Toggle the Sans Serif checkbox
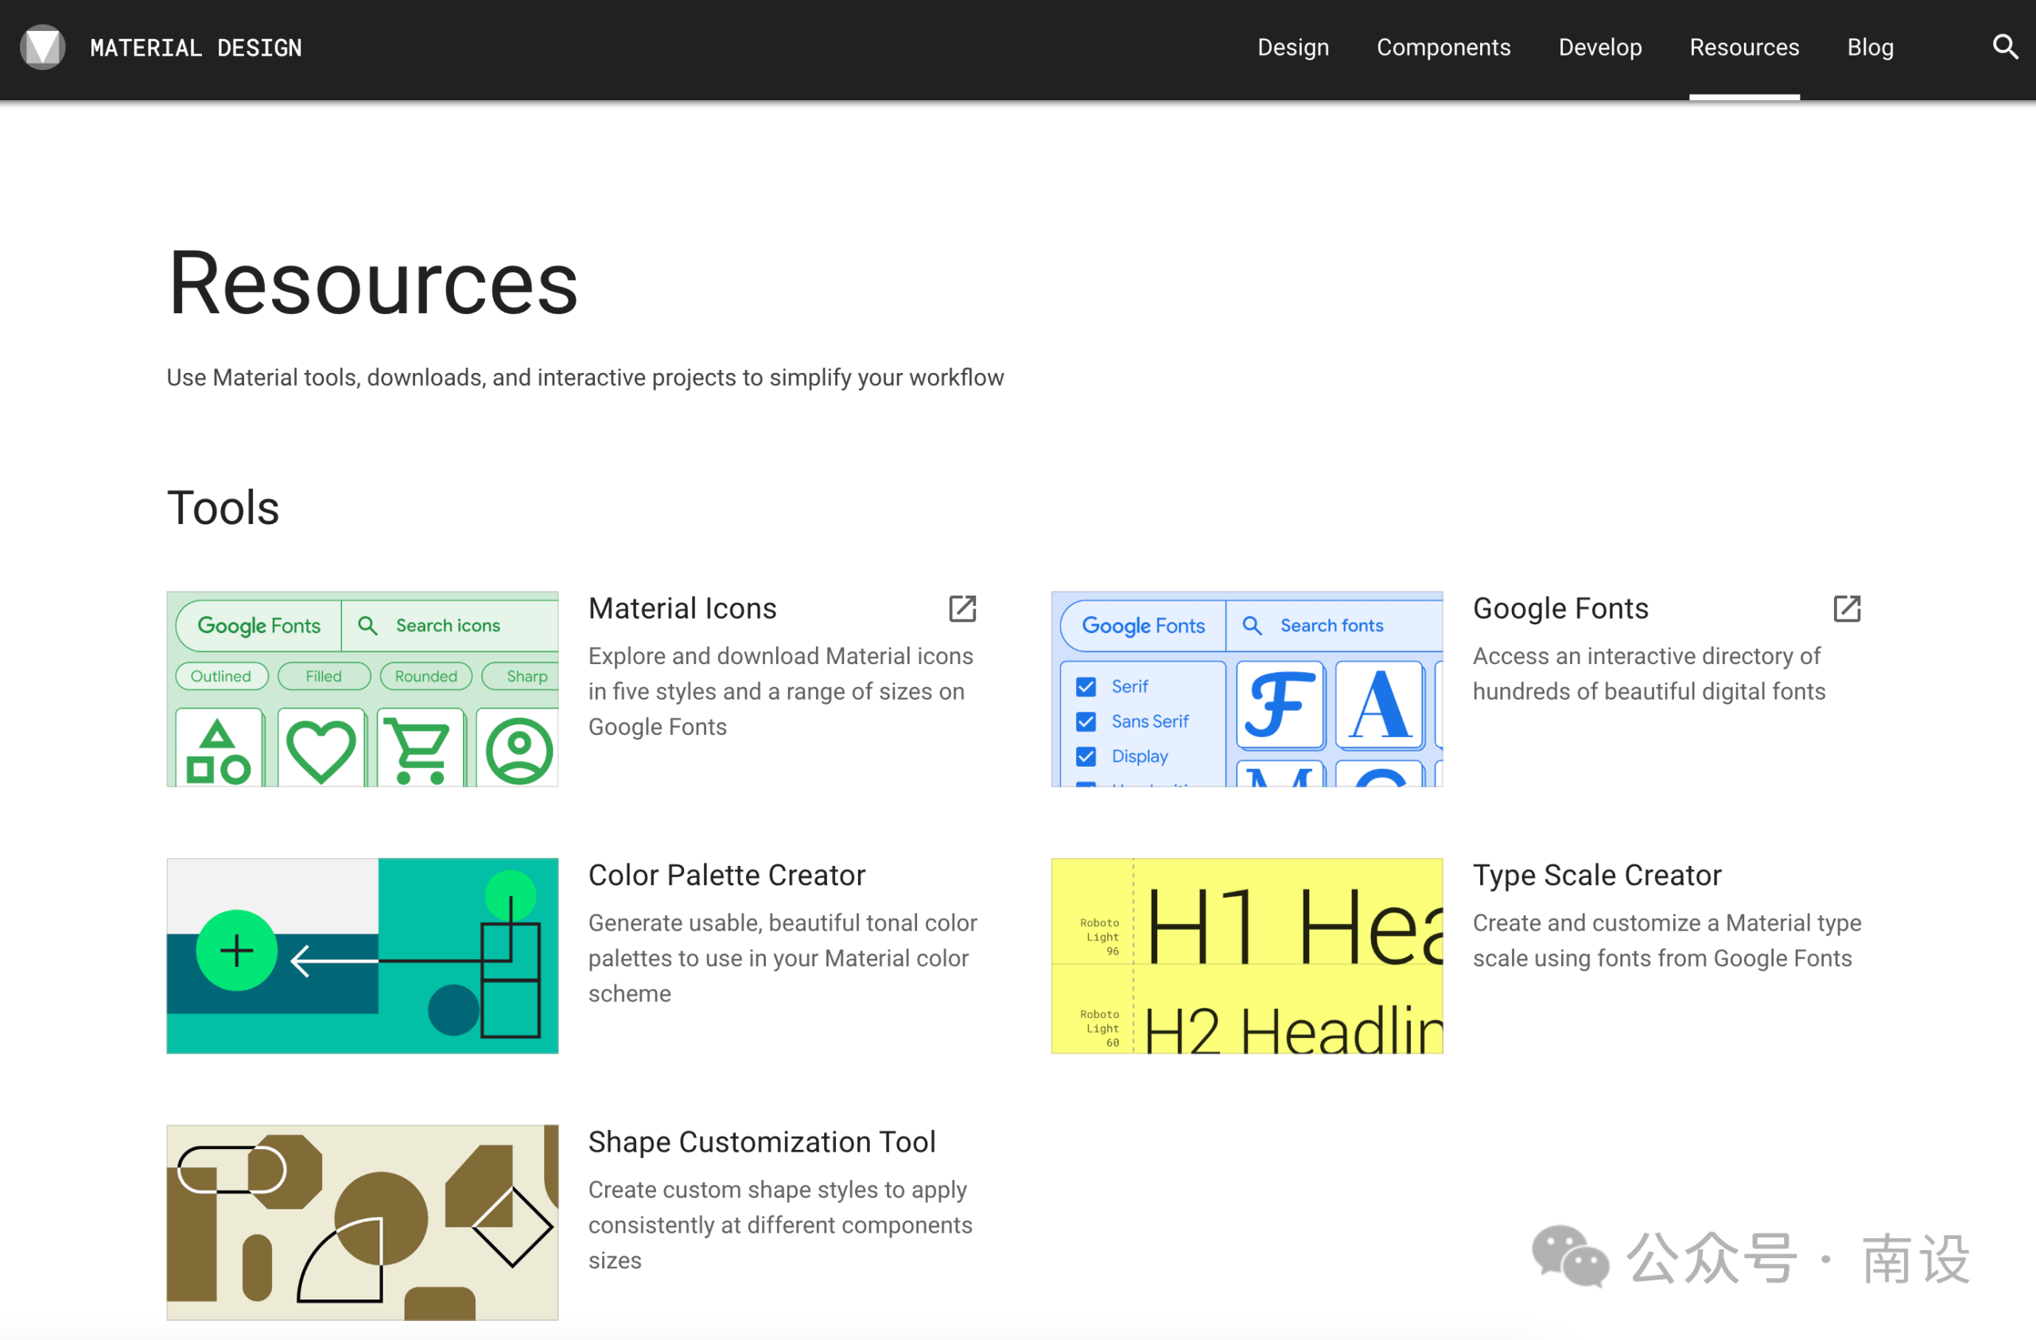The image size is (2036, 1340). pyautogui.click(x=1086, y=722)
